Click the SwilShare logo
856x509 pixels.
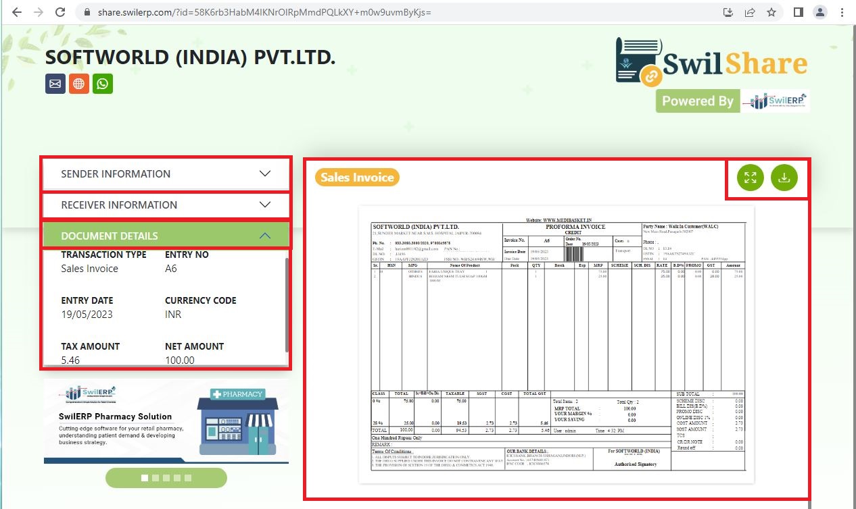click(x=712, y=62)
